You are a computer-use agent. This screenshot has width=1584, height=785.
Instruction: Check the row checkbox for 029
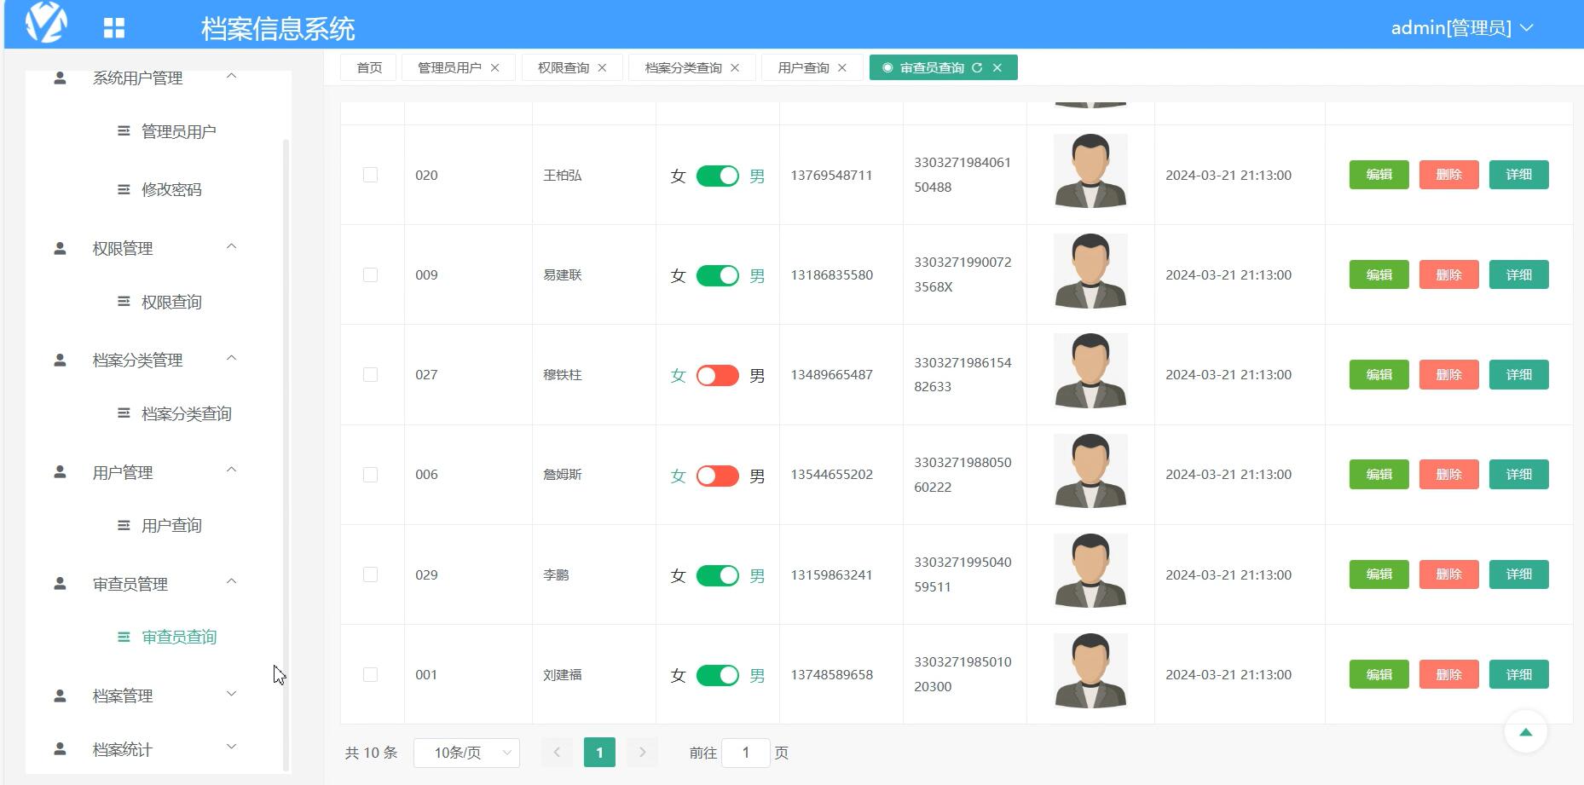pos(370,574)
